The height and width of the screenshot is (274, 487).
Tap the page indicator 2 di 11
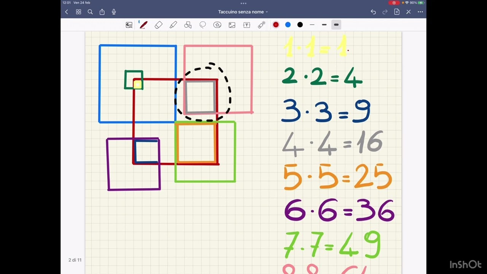pyautogui.click(x=75, y=260)
